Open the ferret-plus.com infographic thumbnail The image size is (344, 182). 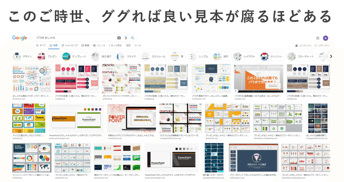(x=32, y=79)
